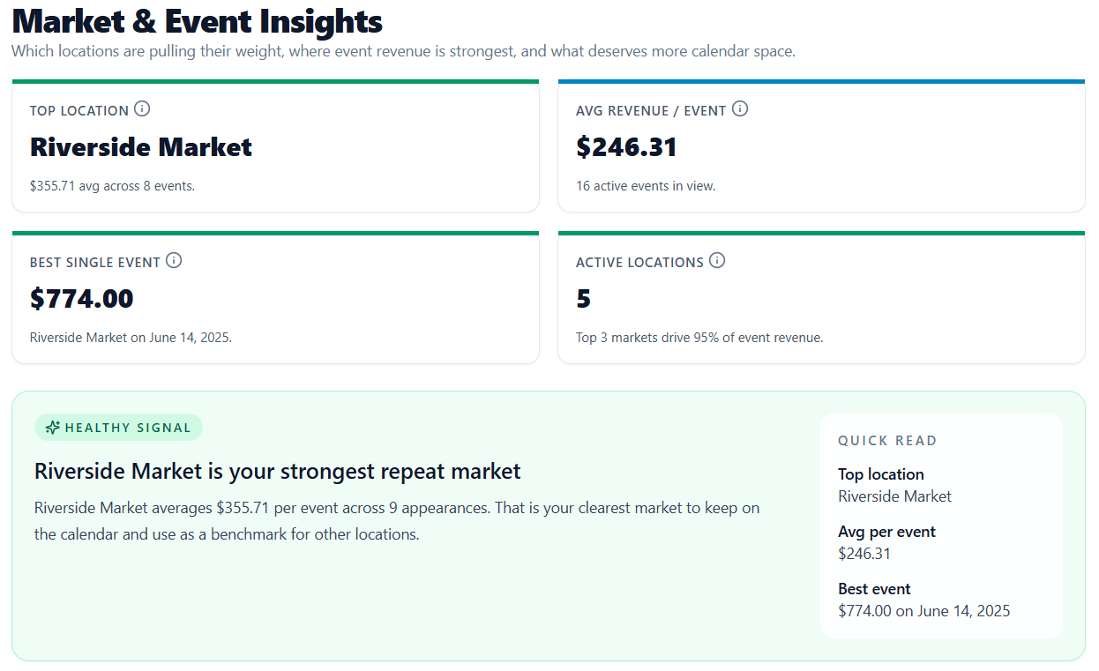Click the Top Location info icon

click(143, 109)
